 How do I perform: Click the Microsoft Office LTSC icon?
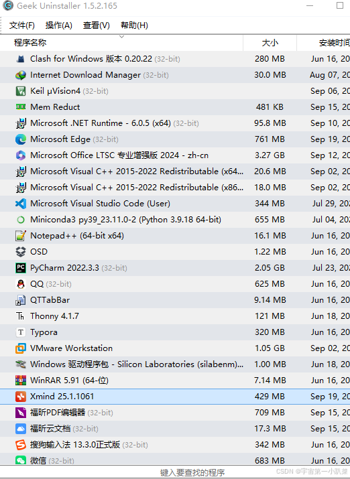pyautogui.click(x=21, y=155)
